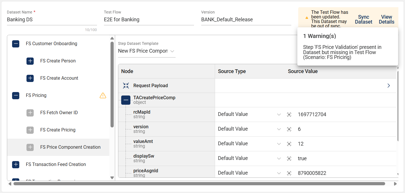Click the View Details link

386,20
